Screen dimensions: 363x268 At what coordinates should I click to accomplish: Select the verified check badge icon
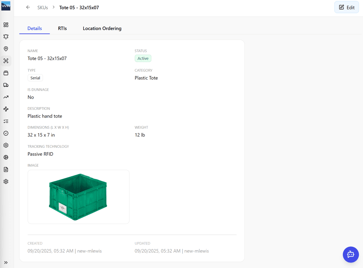tap(6, 133)
